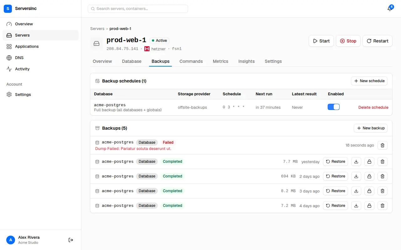
Task: Delete the 8.2 MB backup
Action: click(x=382, y=191)
